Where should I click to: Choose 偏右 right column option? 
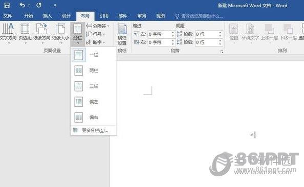pyautogui.click(x=94, y=117)
